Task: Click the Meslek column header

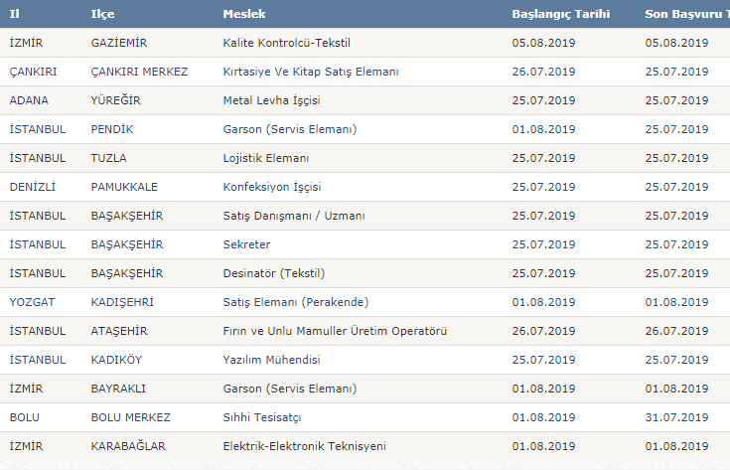Action: (x=244, y=15)
